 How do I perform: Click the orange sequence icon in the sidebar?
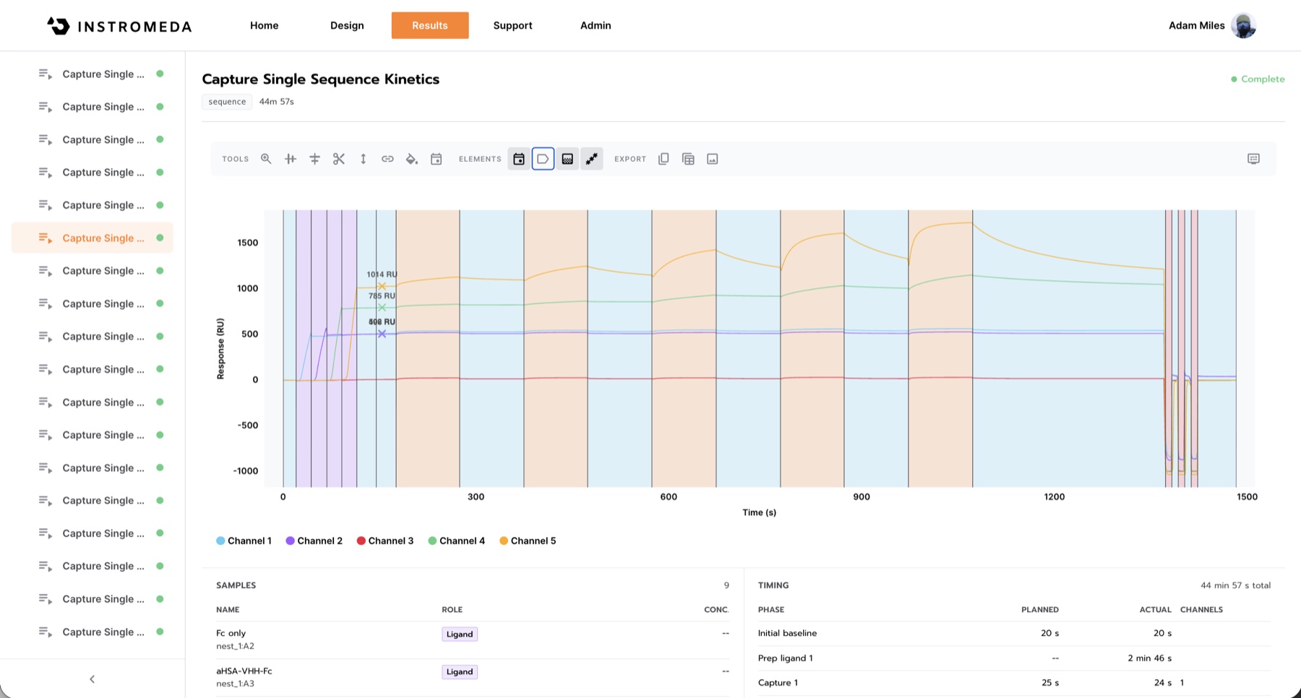click(46, 238)
